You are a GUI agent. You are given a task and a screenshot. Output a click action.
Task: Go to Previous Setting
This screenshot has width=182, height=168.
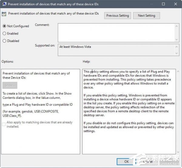(x=117, y=16)
